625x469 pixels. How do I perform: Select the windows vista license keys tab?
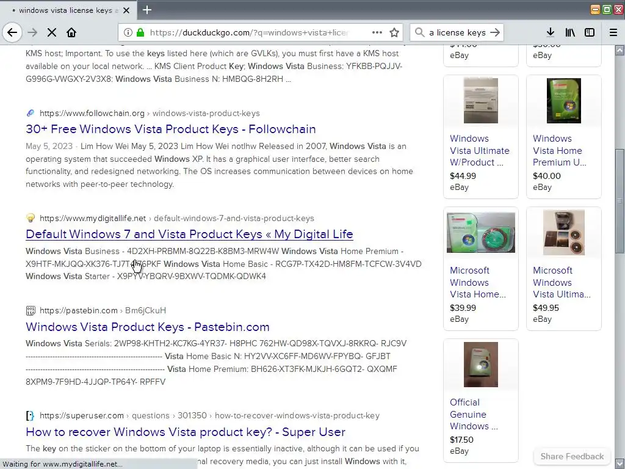[68, 10]
